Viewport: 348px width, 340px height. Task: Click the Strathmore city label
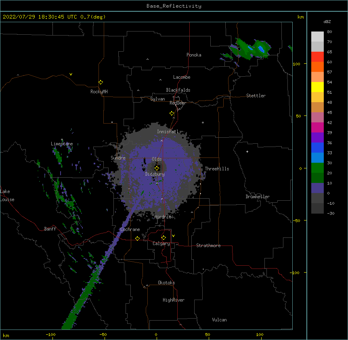pos(208,246)
